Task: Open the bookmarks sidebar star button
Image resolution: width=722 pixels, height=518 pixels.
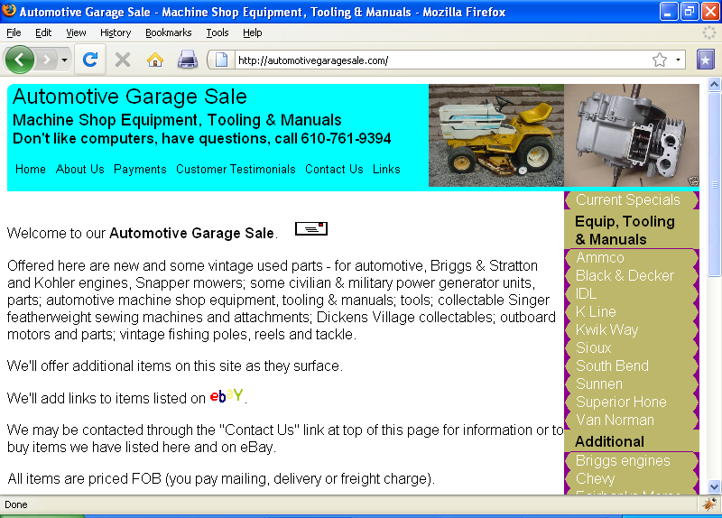Action: click(705, 60)
